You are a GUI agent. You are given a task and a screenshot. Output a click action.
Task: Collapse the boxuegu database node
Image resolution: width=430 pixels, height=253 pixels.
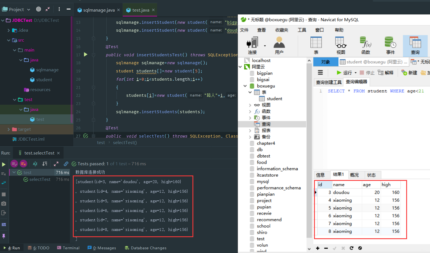click(245, 86)
